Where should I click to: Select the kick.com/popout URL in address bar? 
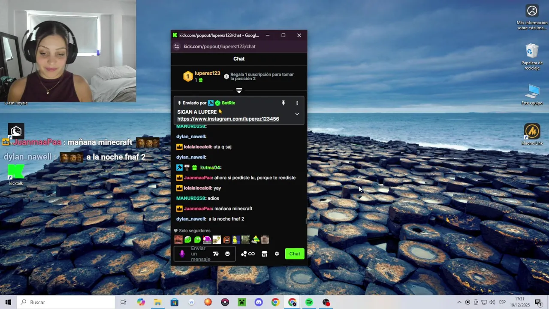[x=220, y=46]
